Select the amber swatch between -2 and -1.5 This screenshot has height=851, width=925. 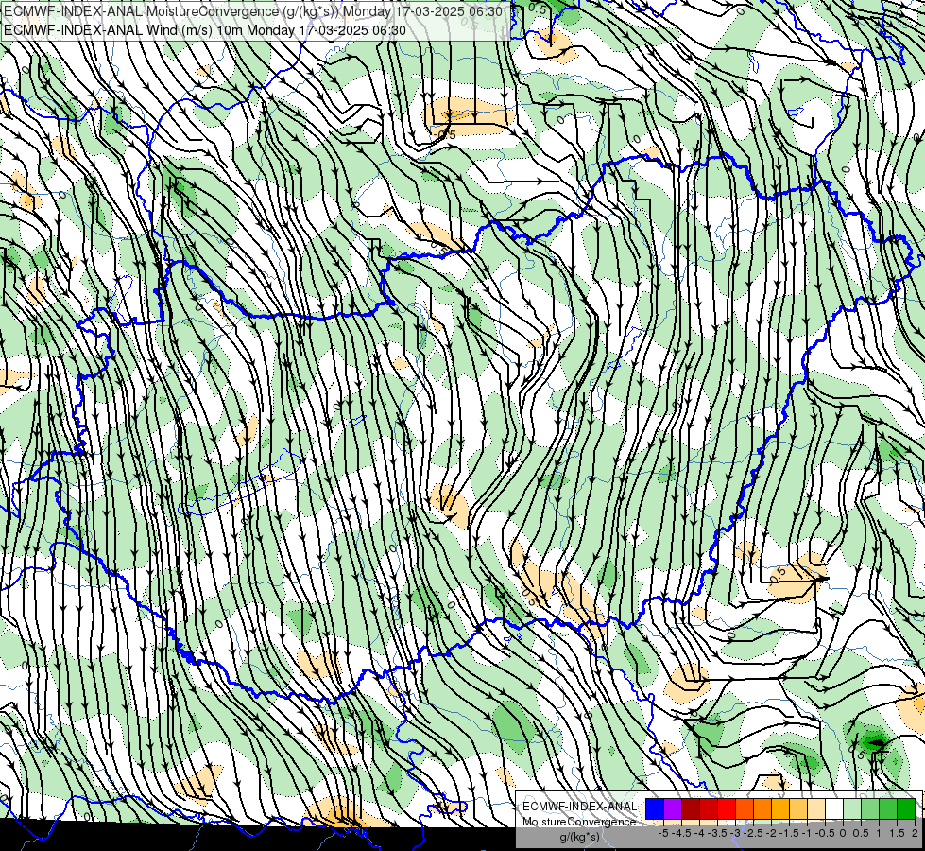780,809
